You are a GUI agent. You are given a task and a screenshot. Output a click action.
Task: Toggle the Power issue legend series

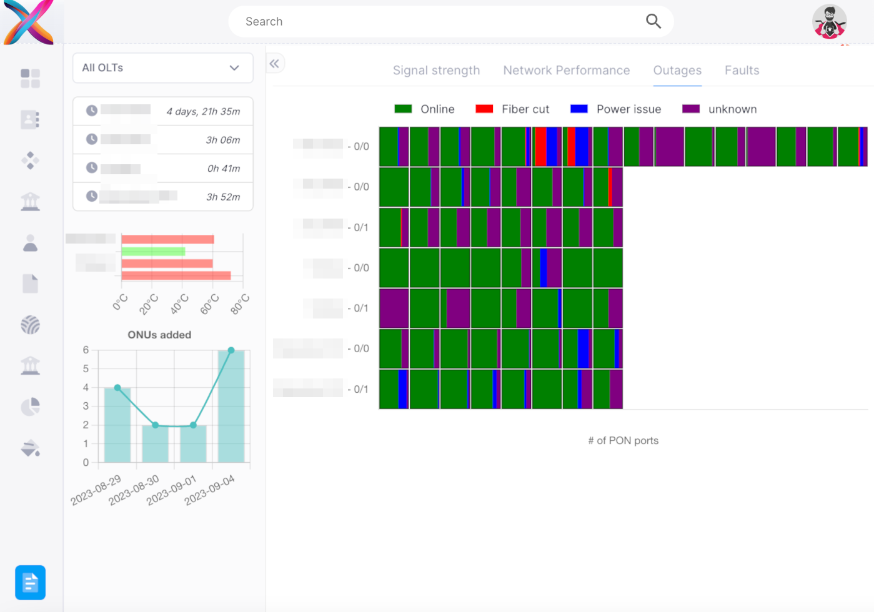(x=615, y=109)
